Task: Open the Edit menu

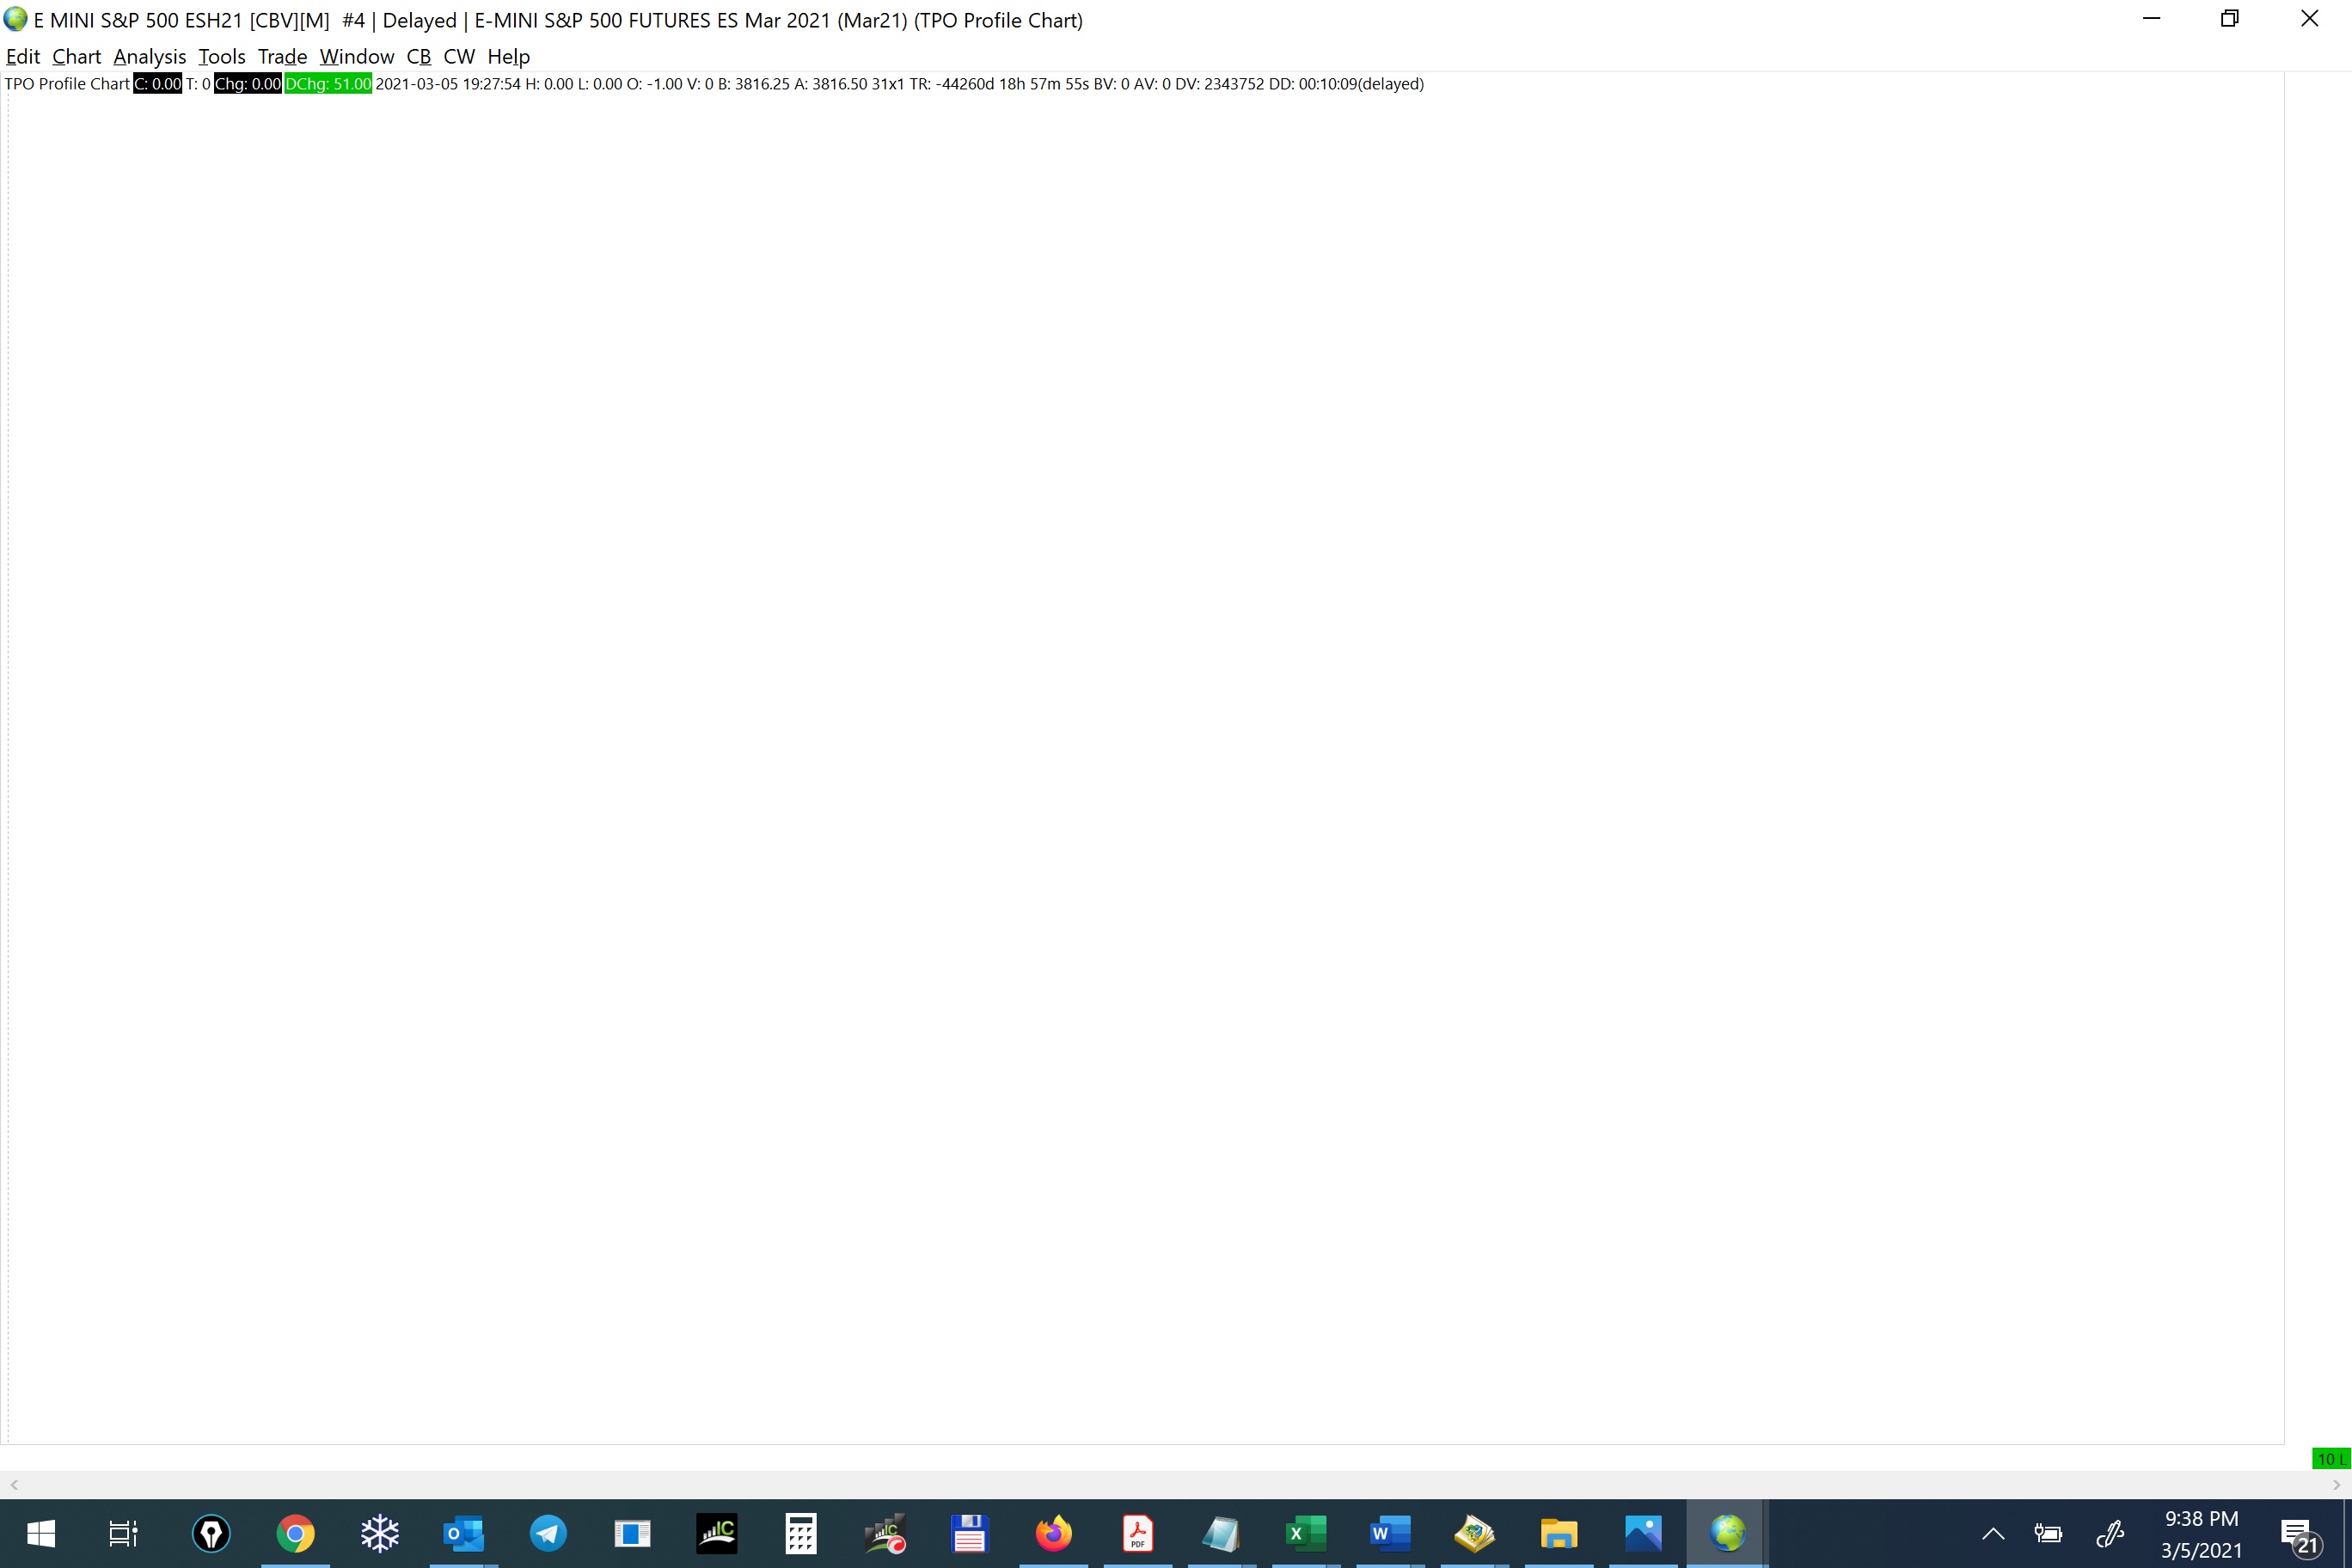Action: click(22, 56)
